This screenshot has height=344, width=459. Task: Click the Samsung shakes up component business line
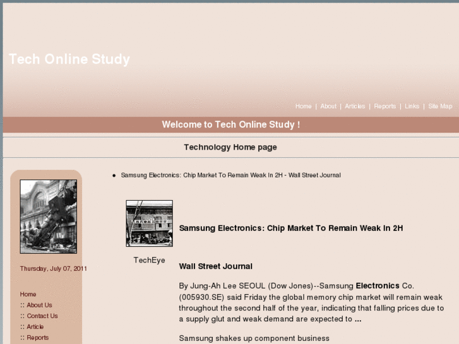(x=254, y=338)
